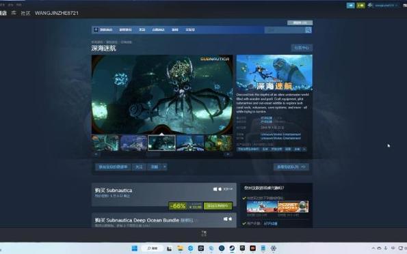Select the 库 library tab
The width and height of the screenshot is (407, 254).
coord(14,13)
